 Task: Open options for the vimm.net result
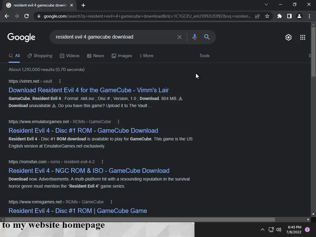coord(60,81)
